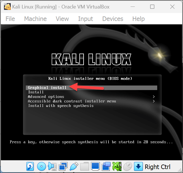Open the Input menu
183x173 pixels.
click(86, 19)
